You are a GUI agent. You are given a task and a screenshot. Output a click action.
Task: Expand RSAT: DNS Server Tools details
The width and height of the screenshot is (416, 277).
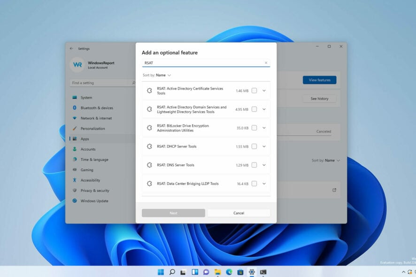tap(264, 165)
